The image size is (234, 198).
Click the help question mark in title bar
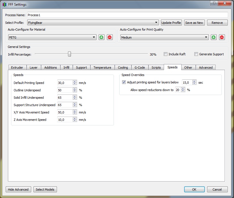pos(214,4)
